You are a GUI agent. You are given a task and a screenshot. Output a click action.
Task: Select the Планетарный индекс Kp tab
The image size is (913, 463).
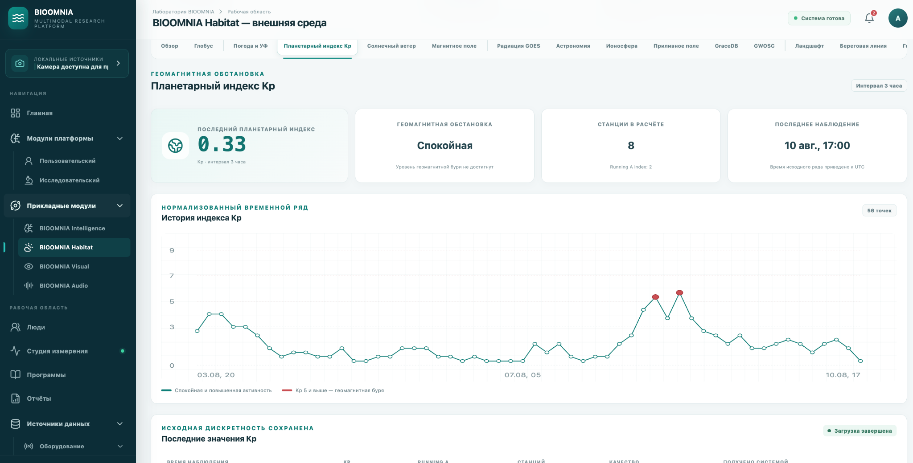point(317,46)
